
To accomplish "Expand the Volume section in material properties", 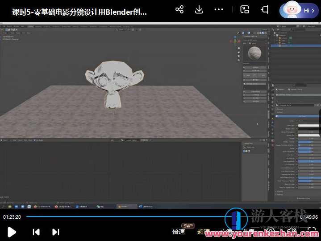I will pyautogui.click(x=280, y=192).
